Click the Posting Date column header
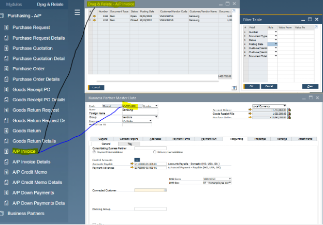This screenshot has height=225, width=323. click(x=149, y=11)
